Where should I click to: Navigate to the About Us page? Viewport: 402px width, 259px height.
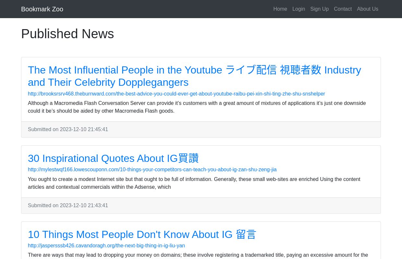click(367, 9)
